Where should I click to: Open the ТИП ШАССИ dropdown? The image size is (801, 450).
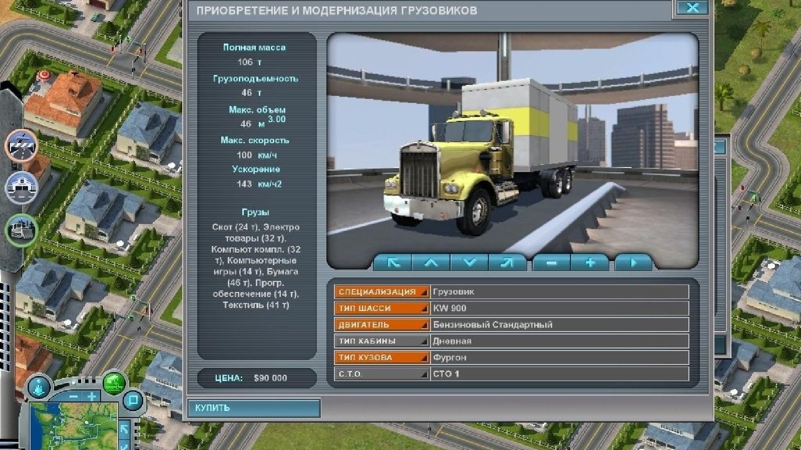coord(382,308)
